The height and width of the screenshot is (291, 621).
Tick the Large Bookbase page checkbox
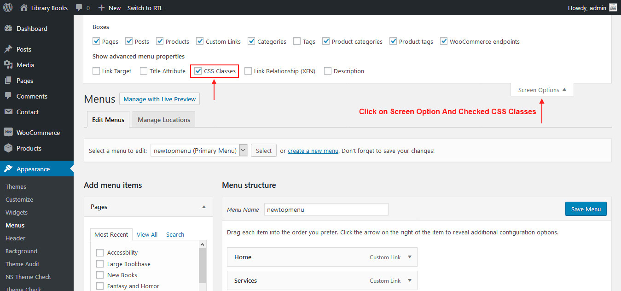pyautogui.click(x=100, y=264)
